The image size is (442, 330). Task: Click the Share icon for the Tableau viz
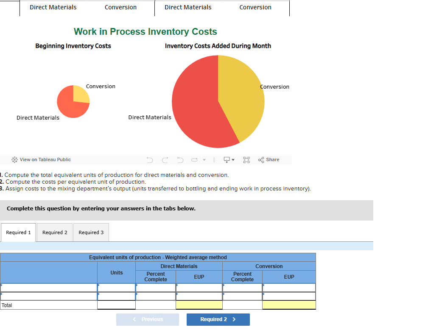tap(260, 159)
